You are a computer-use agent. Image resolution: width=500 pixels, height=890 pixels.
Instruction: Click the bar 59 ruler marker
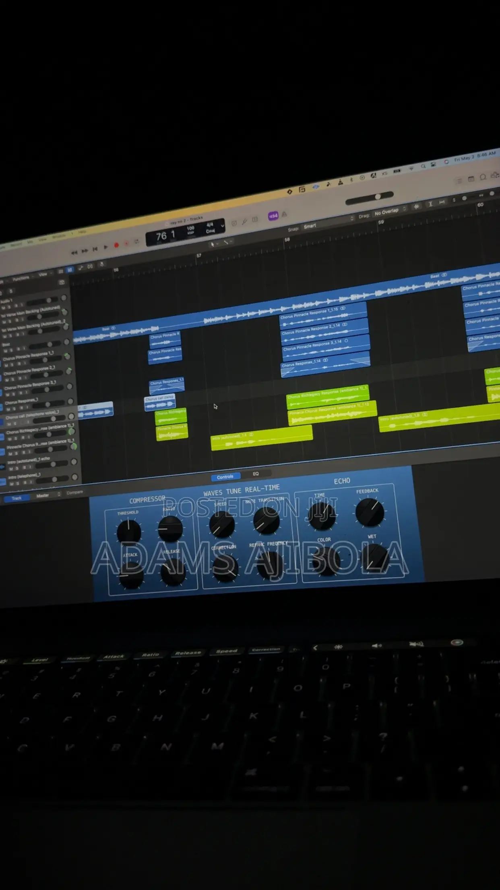click(x=381, y=222)
